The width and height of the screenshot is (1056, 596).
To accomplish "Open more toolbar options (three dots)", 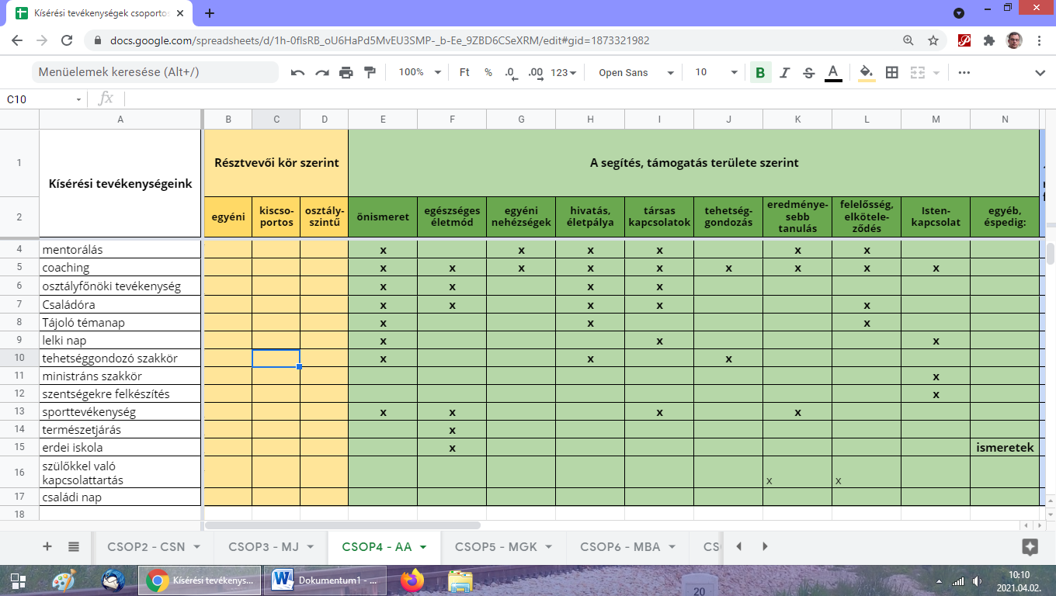I will click(x=964, y=72).
